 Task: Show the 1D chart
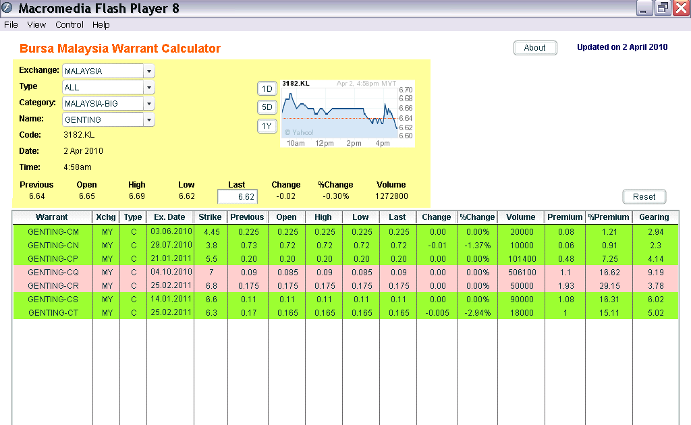[267, 88]
